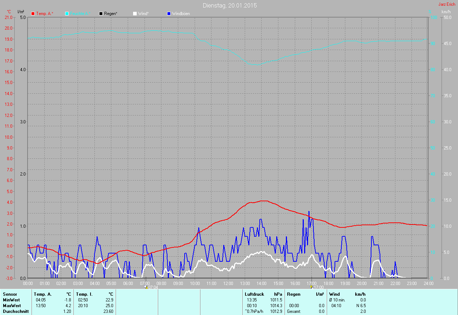The image size is (458, 315).
Task: Click the chart title Dienstag, 20.01.2015
Action: pyautogui.click(x=229, y=5)
